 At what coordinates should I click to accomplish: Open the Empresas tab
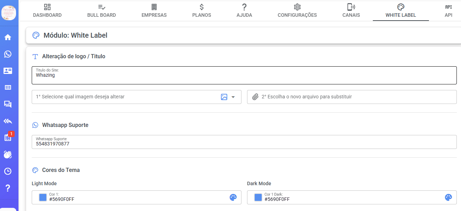(154, 11)
